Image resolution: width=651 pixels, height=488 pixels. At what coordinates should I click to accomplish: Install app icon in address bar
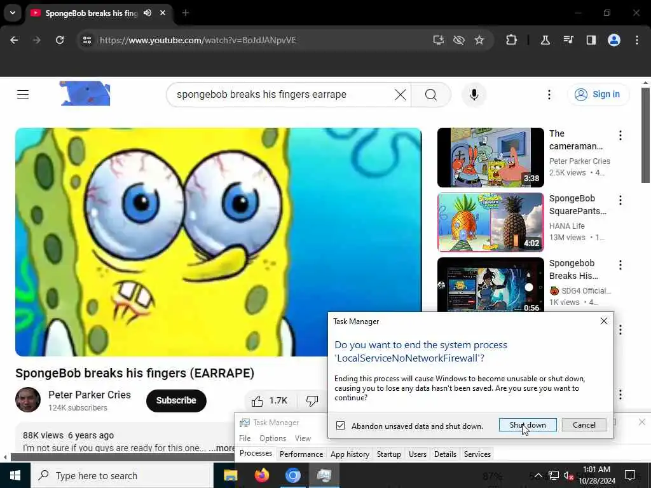pyautogui.click(x=439, y=40)
